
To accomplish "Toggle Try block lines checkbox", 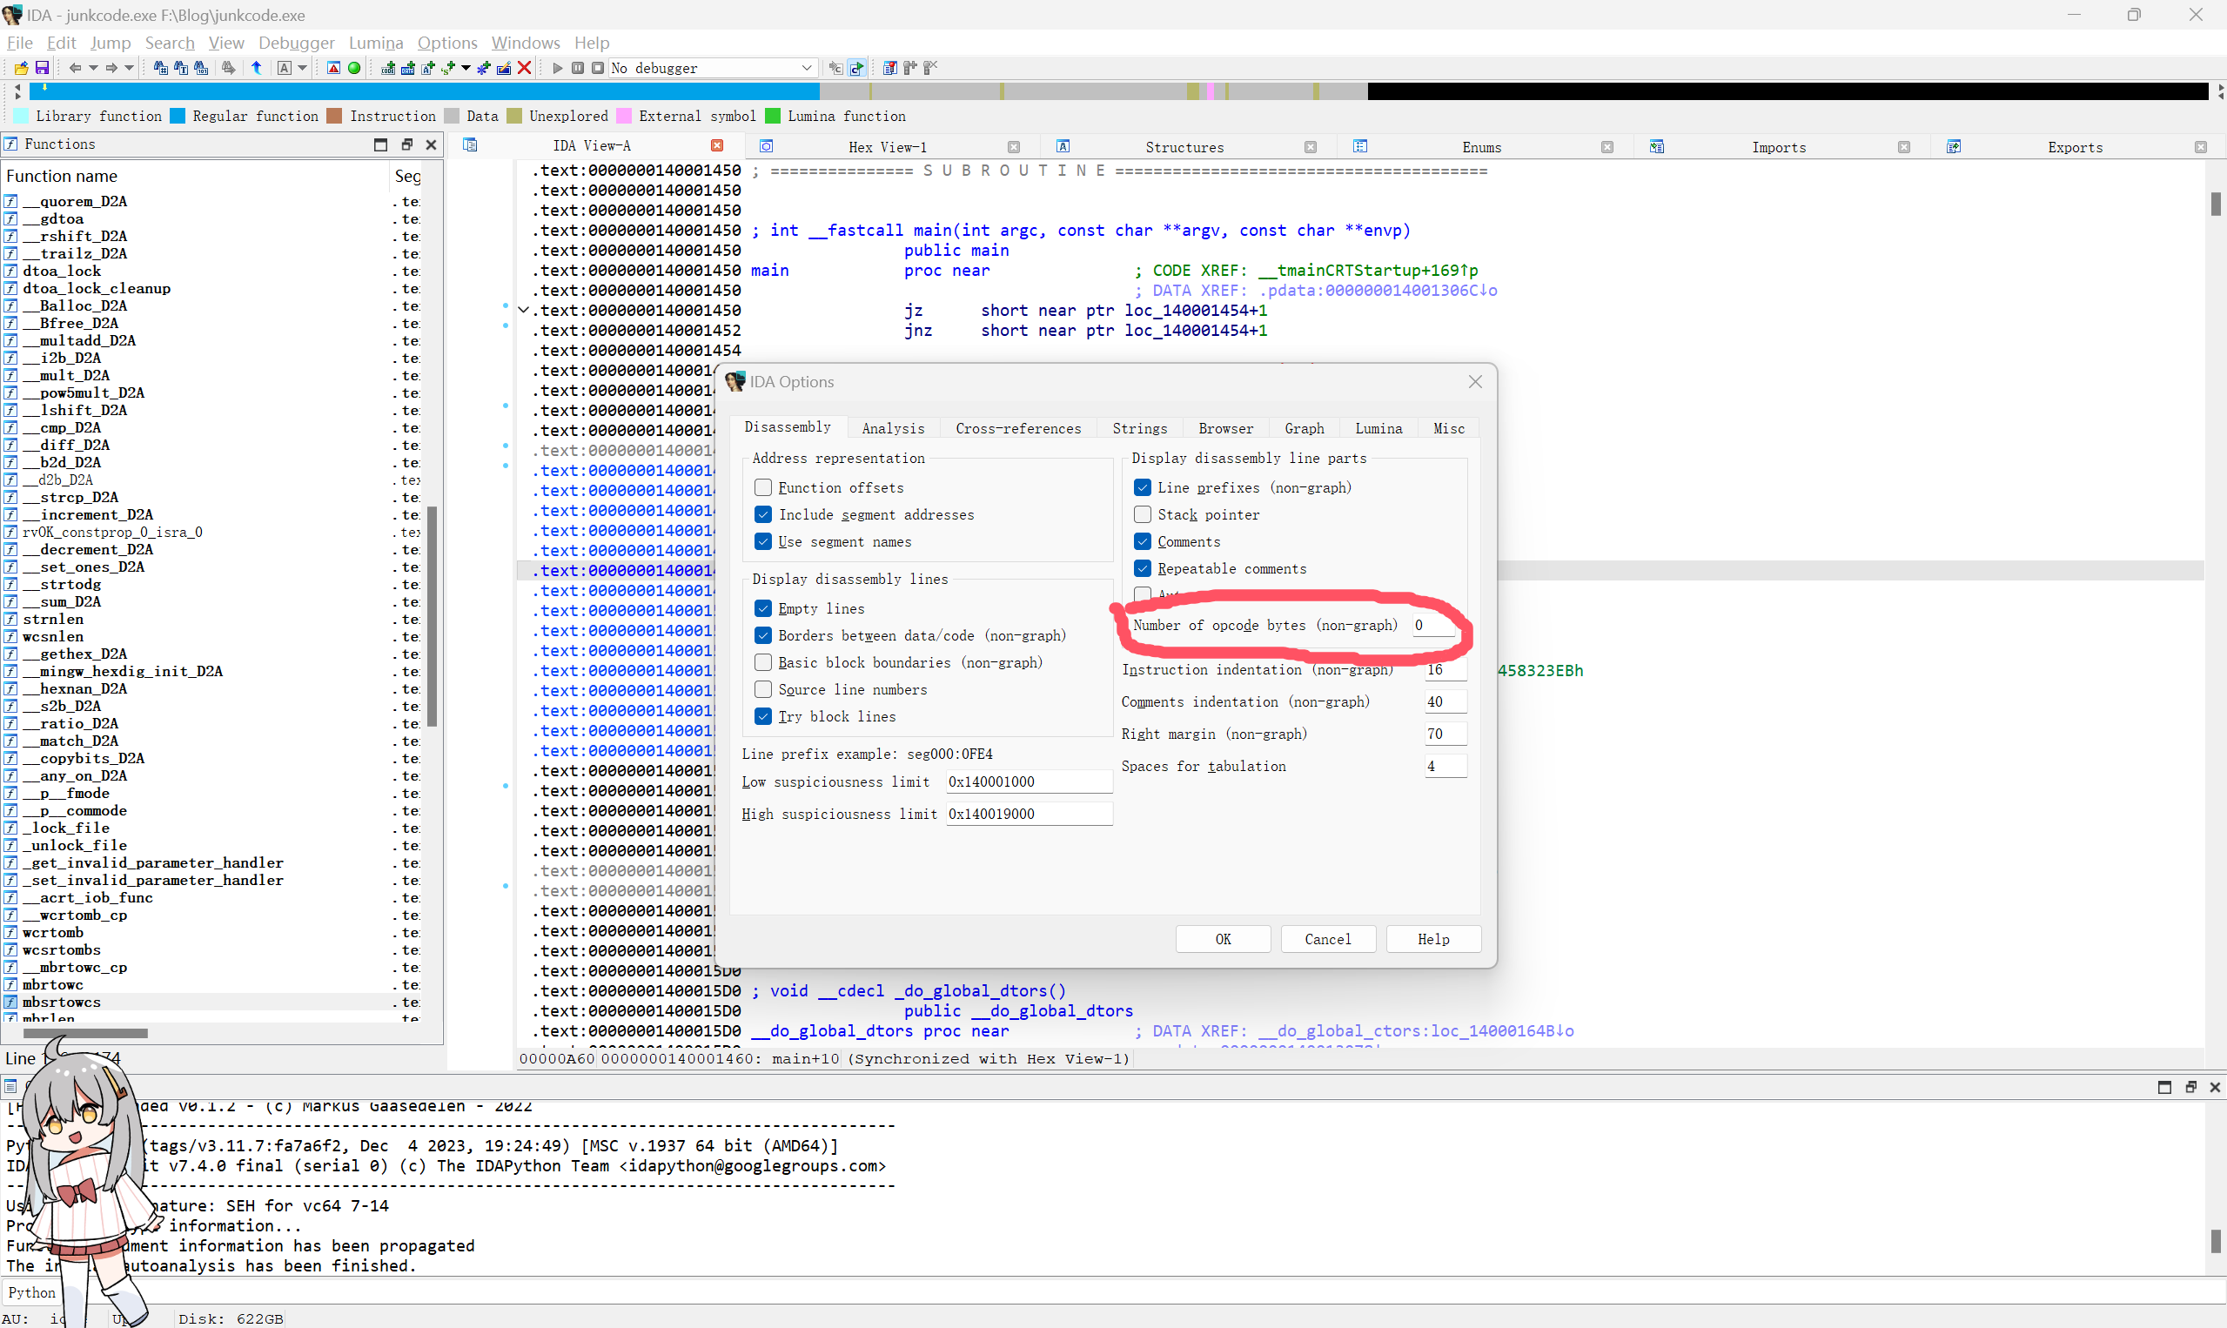I will coord(763,716).
